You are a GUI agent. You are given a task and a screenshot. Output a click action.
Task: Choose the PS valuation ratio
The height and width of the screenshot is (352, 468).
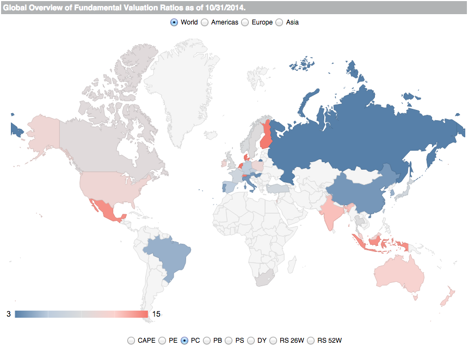pyautogui.click(x=229, y=341)
